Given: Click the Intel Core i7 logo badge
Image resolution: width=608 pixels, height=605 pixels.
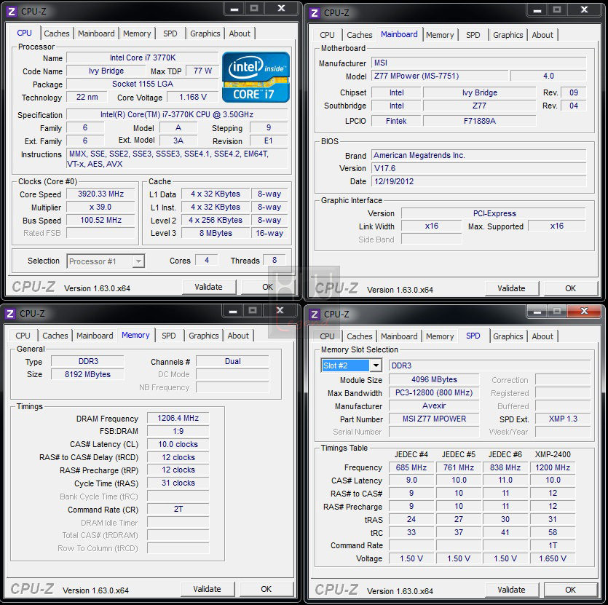Looking at the screenshot, I should pos(256,77).
